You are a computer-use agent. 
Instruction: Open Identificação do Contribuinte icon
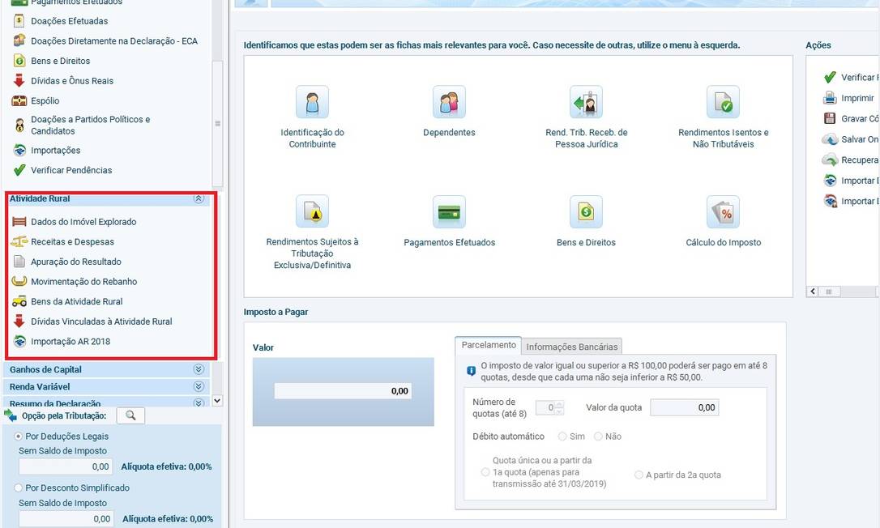click(312, 103)
